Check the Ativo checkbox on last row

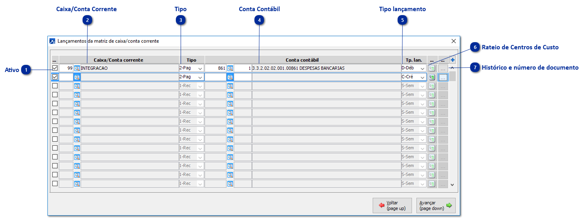point(55,183)
